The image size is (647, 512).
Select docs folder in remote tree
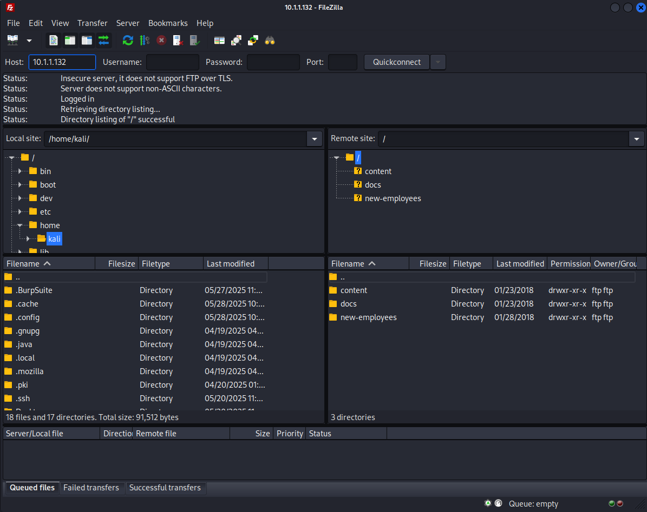click(x=372, y=185)
